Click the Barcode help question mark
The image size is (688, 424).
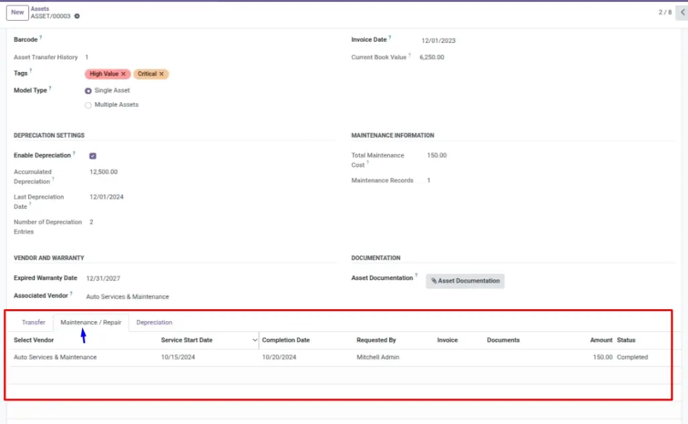(41, 38)
